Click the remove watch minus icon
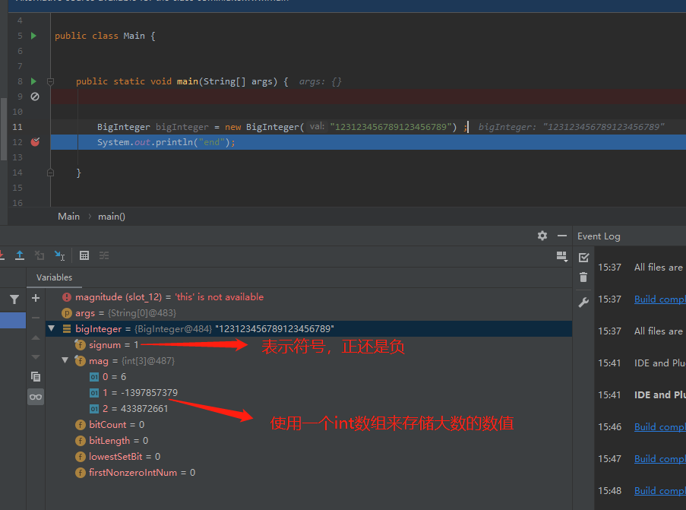 click(36, 318)
